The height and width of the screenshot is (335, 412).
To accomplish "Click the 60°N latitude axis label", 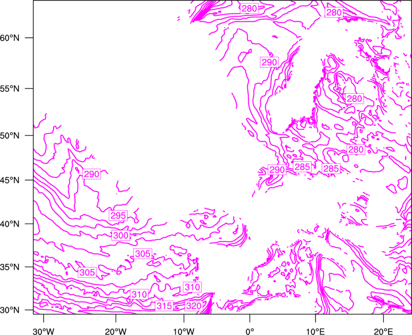I will click(x=10, y=38).
